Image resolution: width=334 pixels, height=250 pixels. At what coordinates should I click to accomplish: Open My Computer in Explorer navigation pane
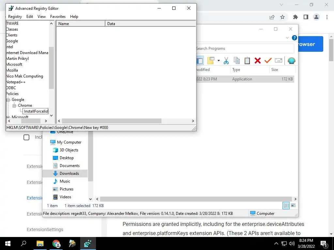(x=66, y=142)
